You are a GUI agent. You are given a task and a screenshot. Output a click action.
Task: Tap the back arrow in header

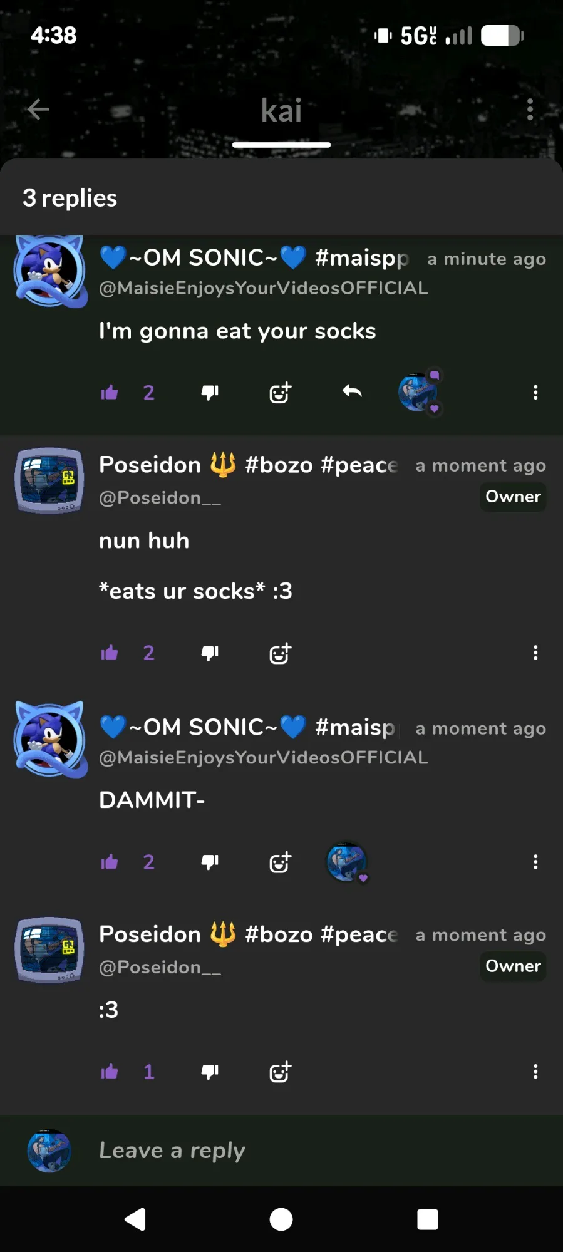[x=39, y=110]
